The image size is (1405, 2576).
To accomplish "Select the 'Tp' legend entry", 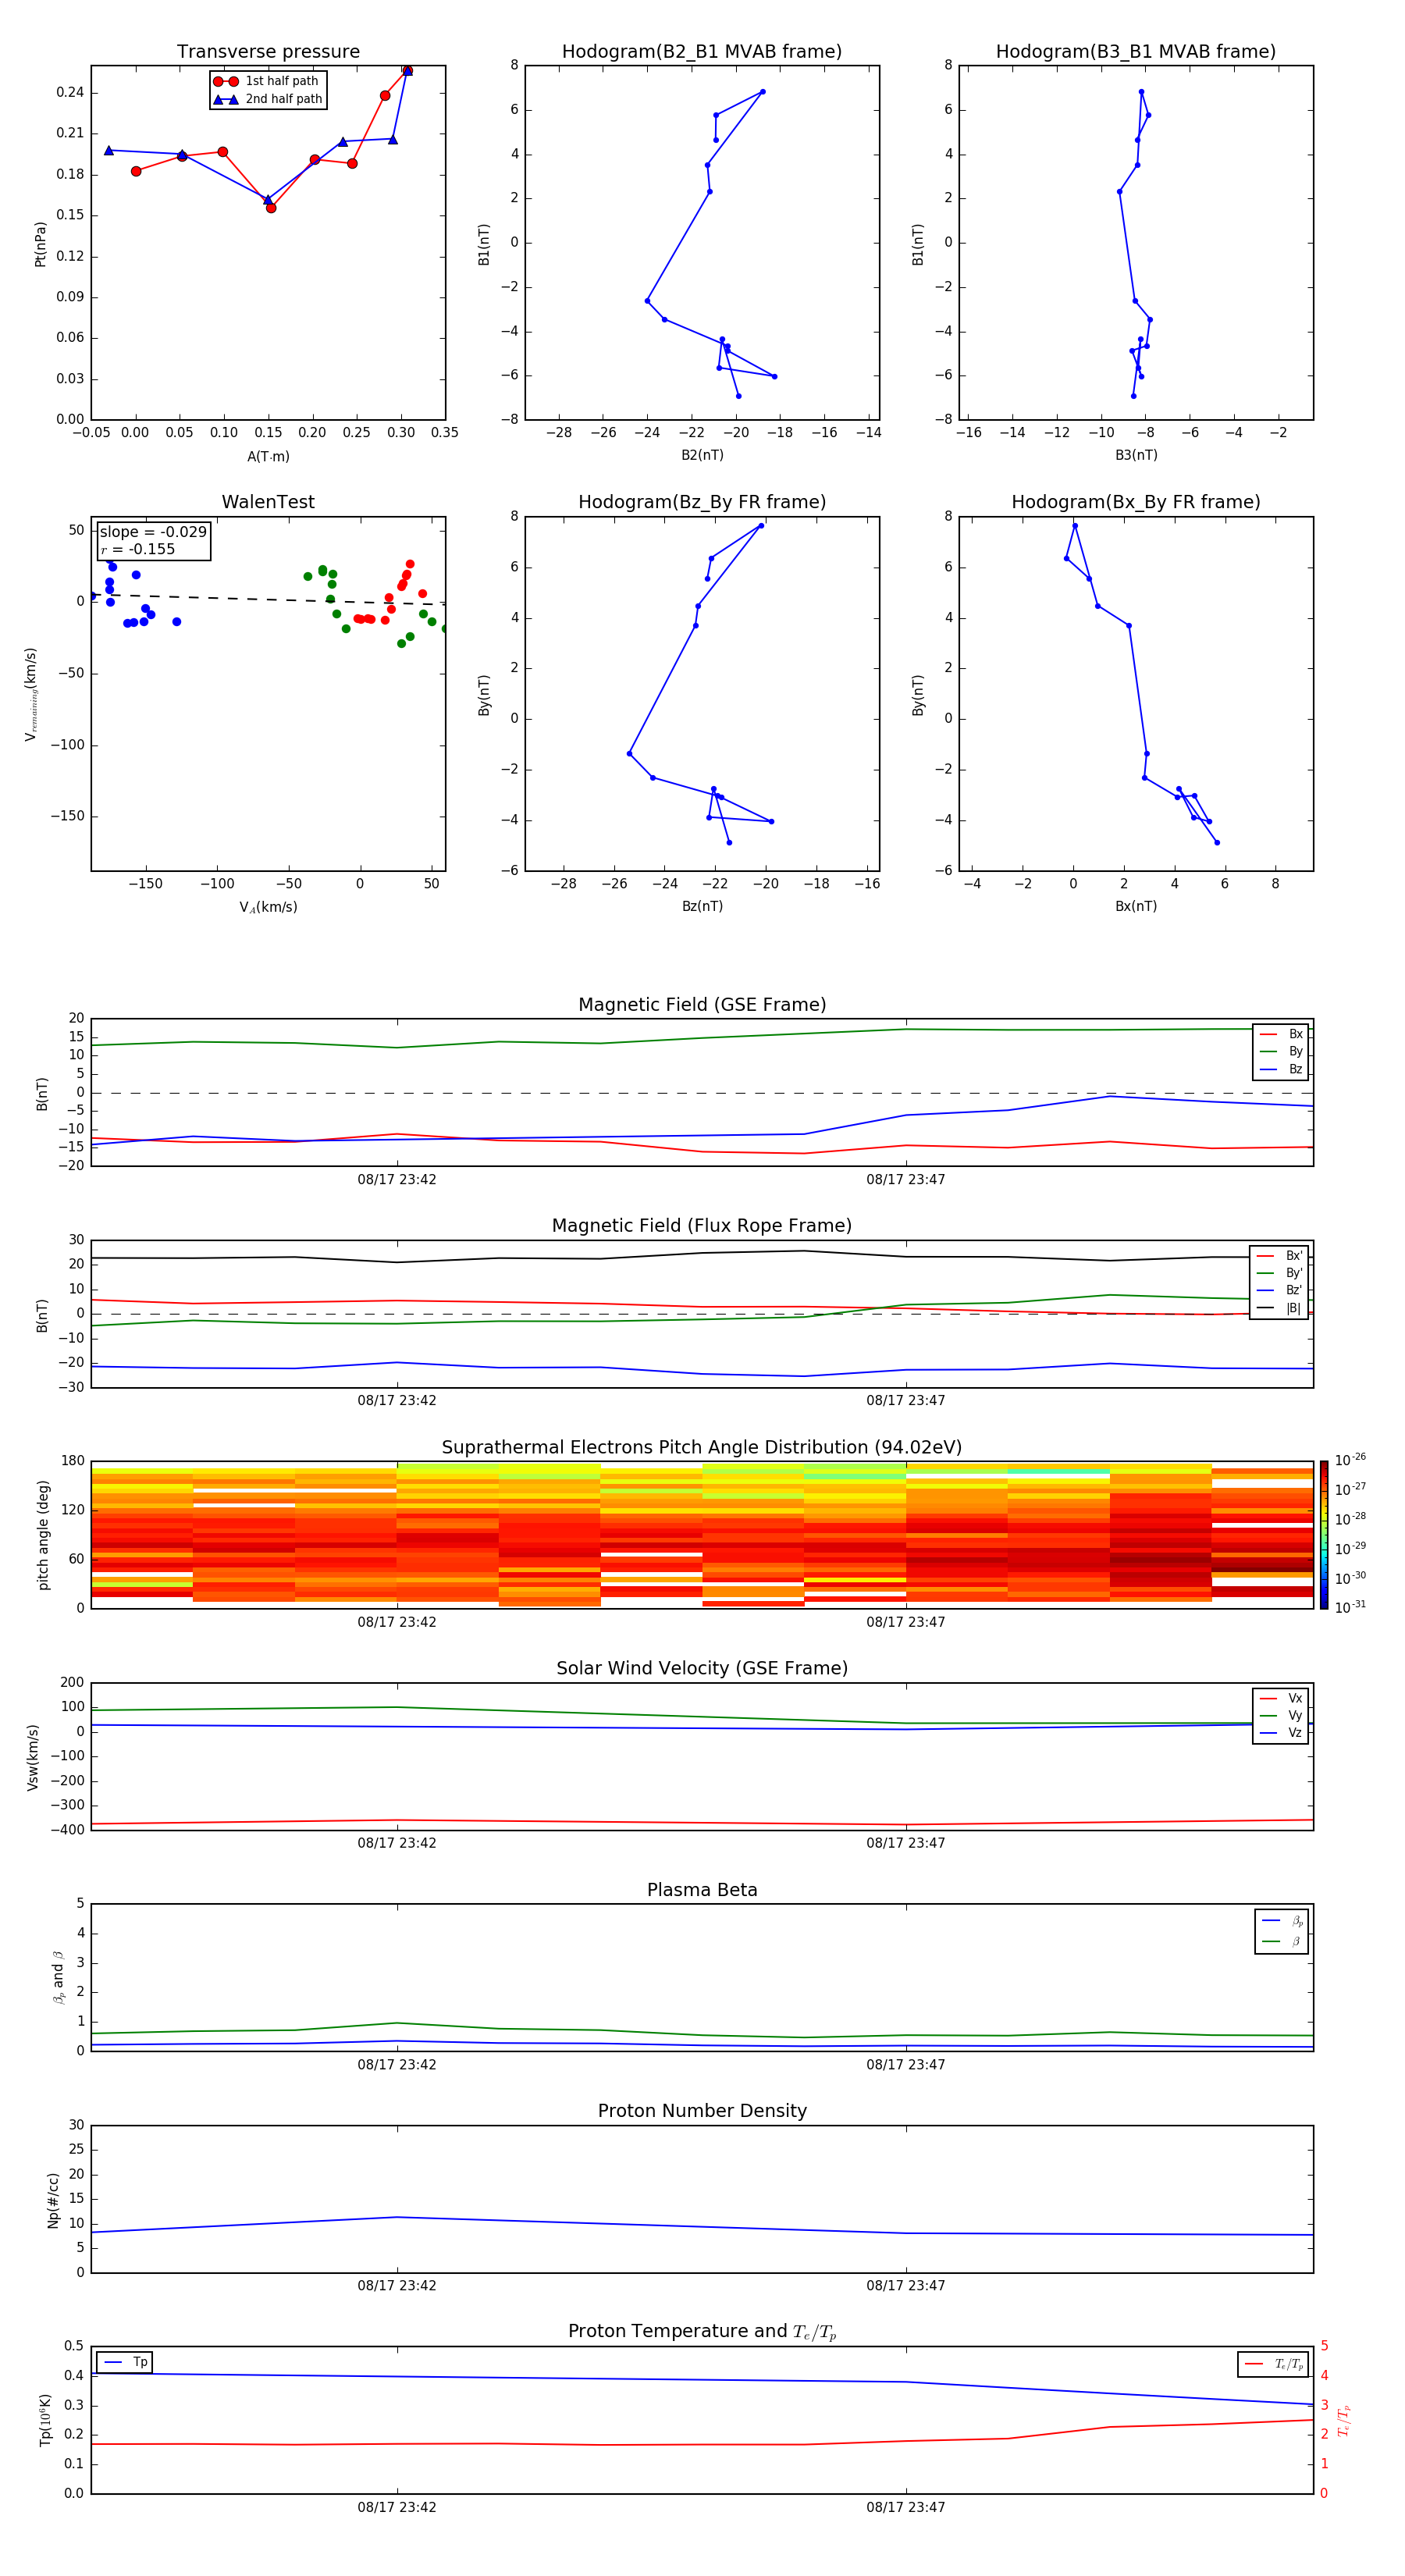I will click(125, 2362).
